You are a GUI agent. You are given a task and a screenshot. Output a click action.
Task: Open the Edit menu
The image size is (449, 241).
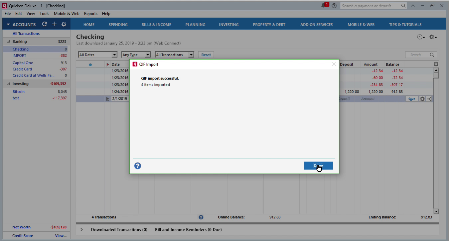tap(19, 14)
